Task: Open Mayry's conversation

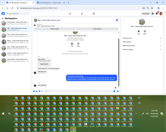Action: pyautogui.click(x=16, y=42)
